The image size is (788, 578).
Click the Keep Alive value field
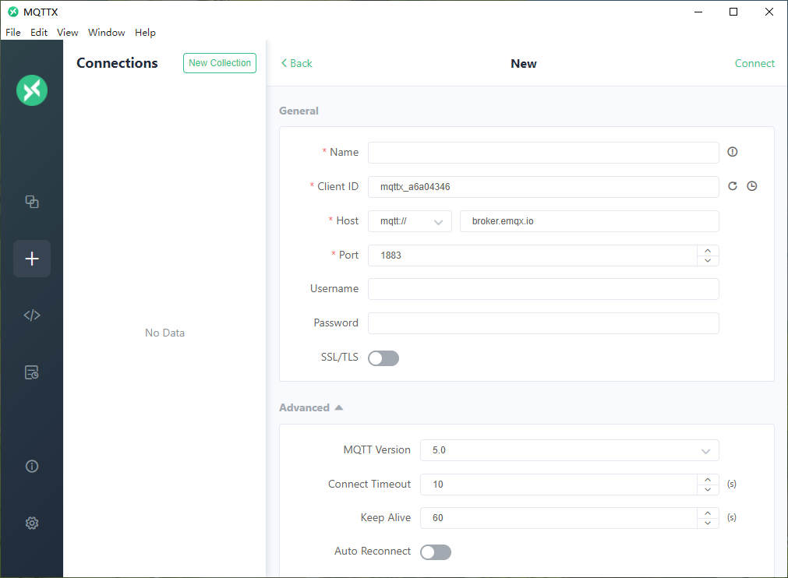558,518
